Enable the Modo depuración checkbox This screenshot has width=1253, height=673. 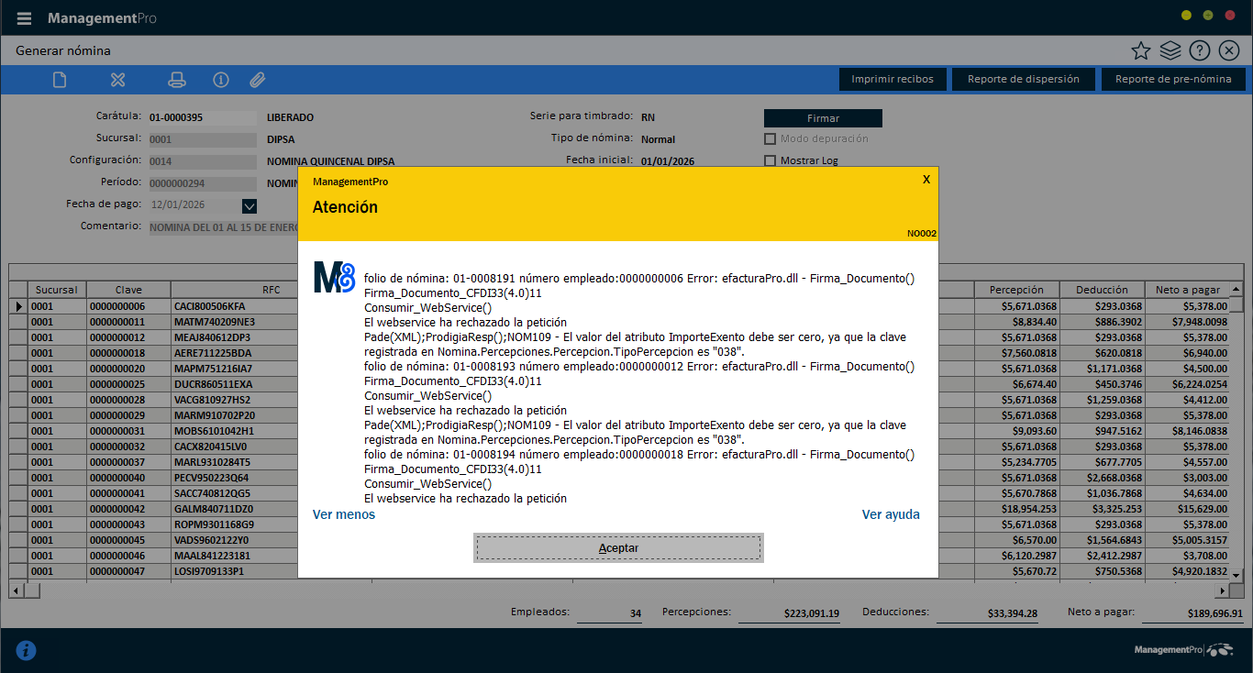pyautogui.click(x=771, y=139)
